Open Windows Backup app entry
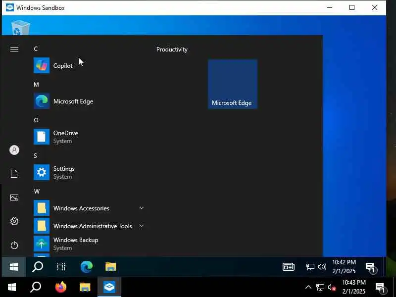 [x=90, y=244]
